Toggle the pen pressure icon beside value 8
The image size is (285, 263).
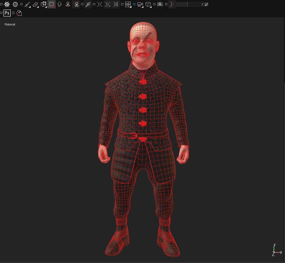coord(206,4)
